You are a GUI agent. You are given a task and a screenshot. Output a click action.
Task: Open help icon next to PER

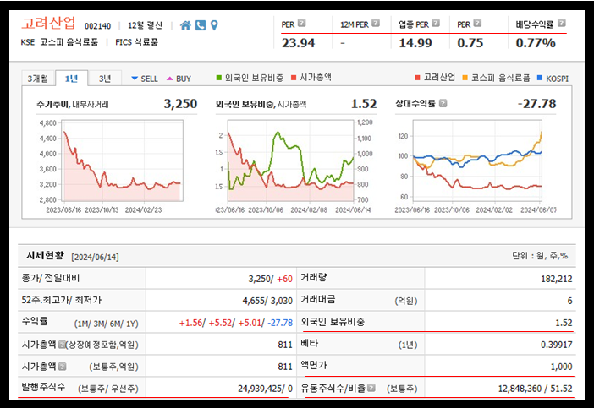pos(301,23)
